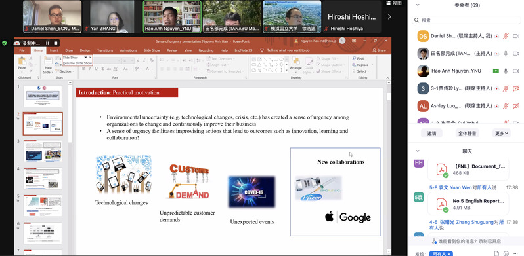The height and width of the screenshot is (256, 524).
Task: Open ribbon display options icon
Action: click(x=354, y=41)
